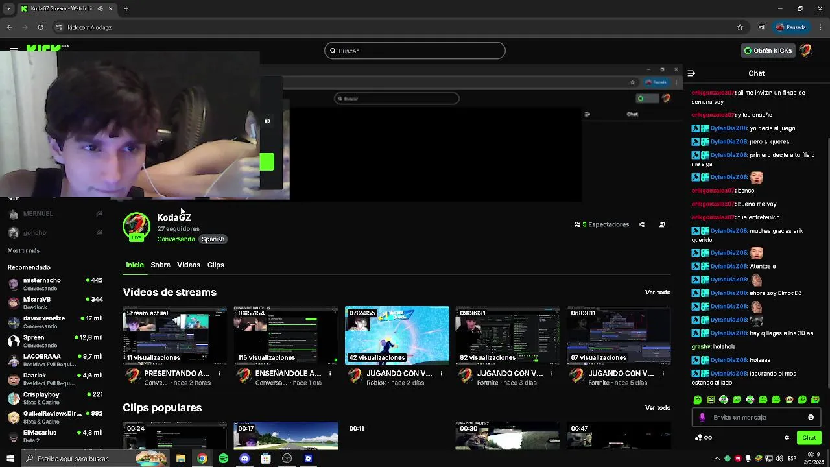The image size is (830, 467).
Task: Open File Explorer from the taskbar
Action: 181,459
